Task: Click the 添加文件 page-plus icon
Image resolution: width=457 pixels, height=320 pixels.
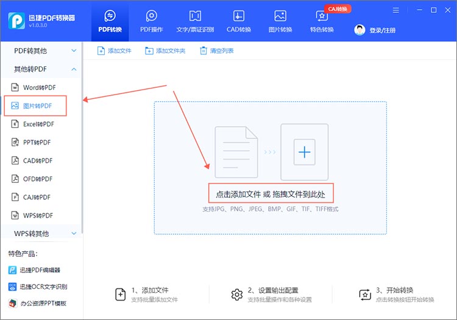Action: point(101,51)
